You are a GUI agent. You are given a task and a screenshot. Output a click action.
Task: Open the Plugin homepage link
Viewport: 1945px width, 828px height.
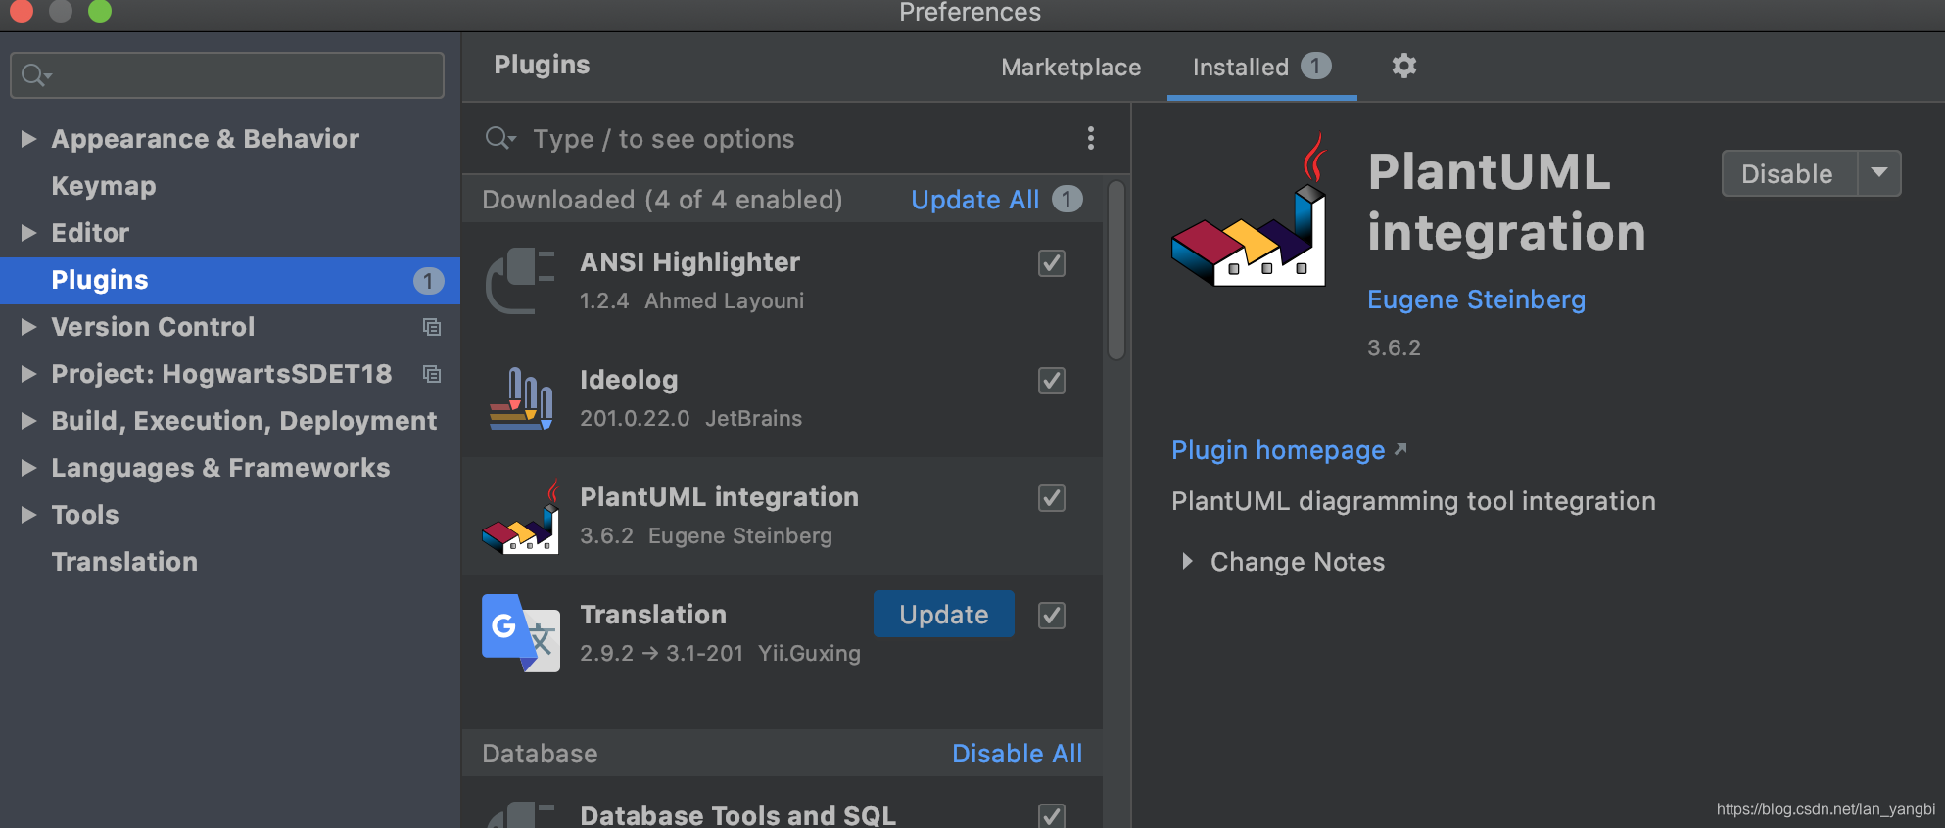(x=1278, y=450)
